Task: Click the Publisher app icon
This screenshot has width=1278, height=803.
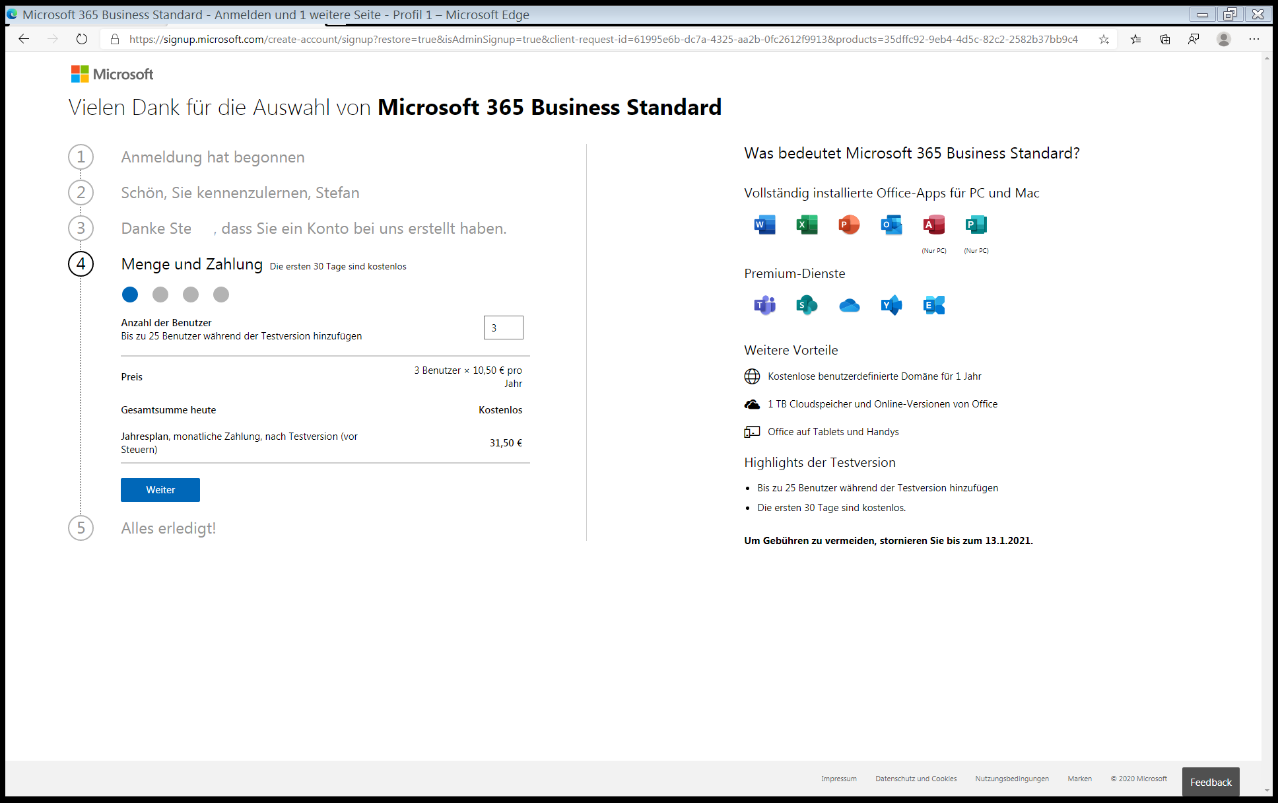Action: click(x=976, y=225)
